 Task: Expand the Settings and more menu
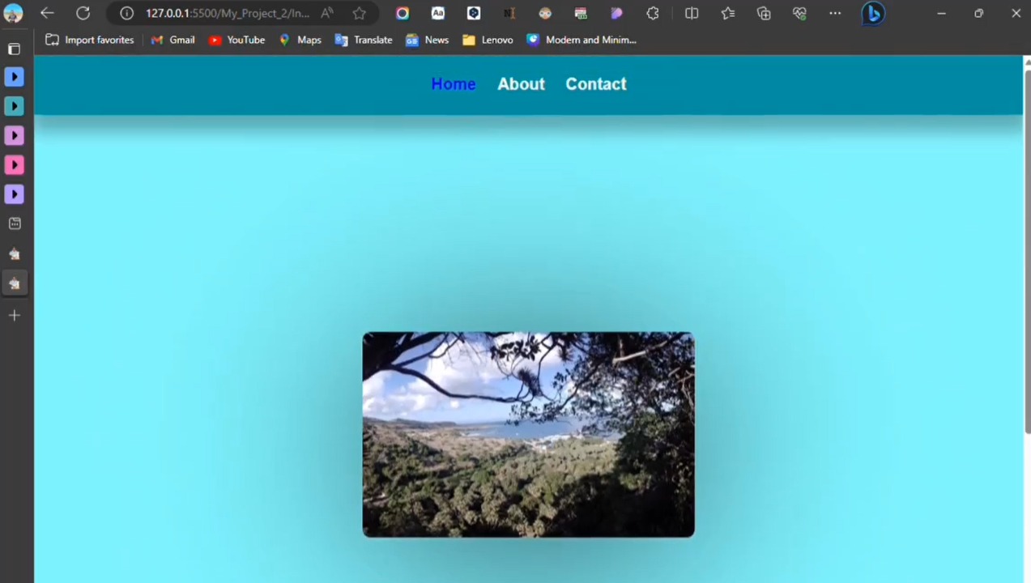pos(835,13)
